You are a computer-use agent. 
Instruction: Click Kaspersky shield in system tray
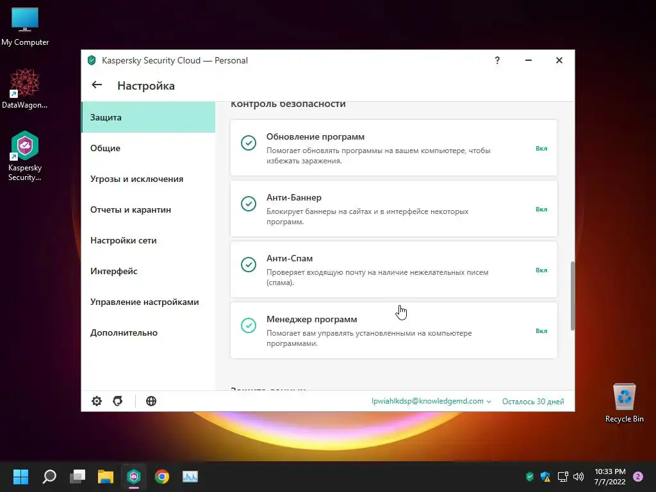[530, 476]
